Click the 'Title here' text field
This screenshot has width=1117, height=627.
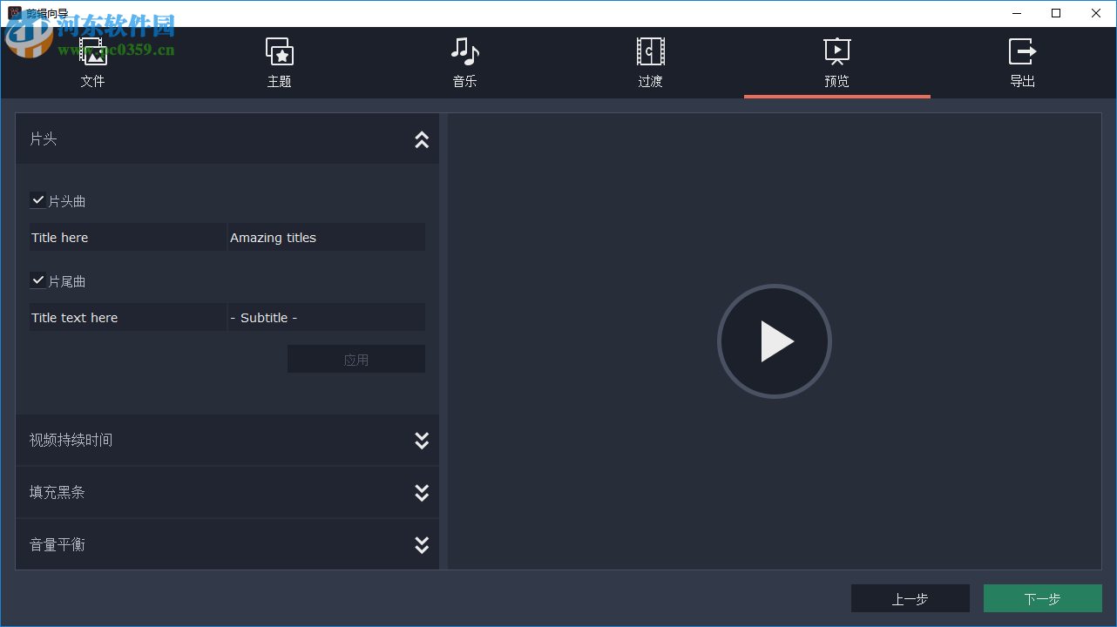pyautogui.click(x=127, y=237)
